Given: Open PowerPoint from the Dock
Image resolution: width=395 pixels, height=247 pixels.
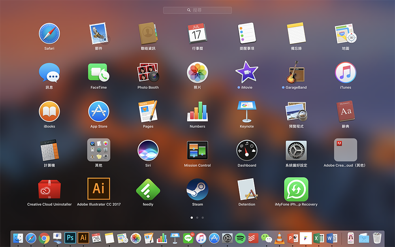Looking at the screenshot, I should [x=292, y=238].
